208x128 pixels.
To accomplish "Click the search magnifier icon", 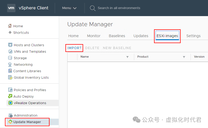I will pyautogui.click(x=93, y=8).
